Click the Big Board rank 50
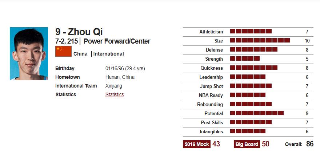This screenshot has width=320, height=166. (265, 144)
